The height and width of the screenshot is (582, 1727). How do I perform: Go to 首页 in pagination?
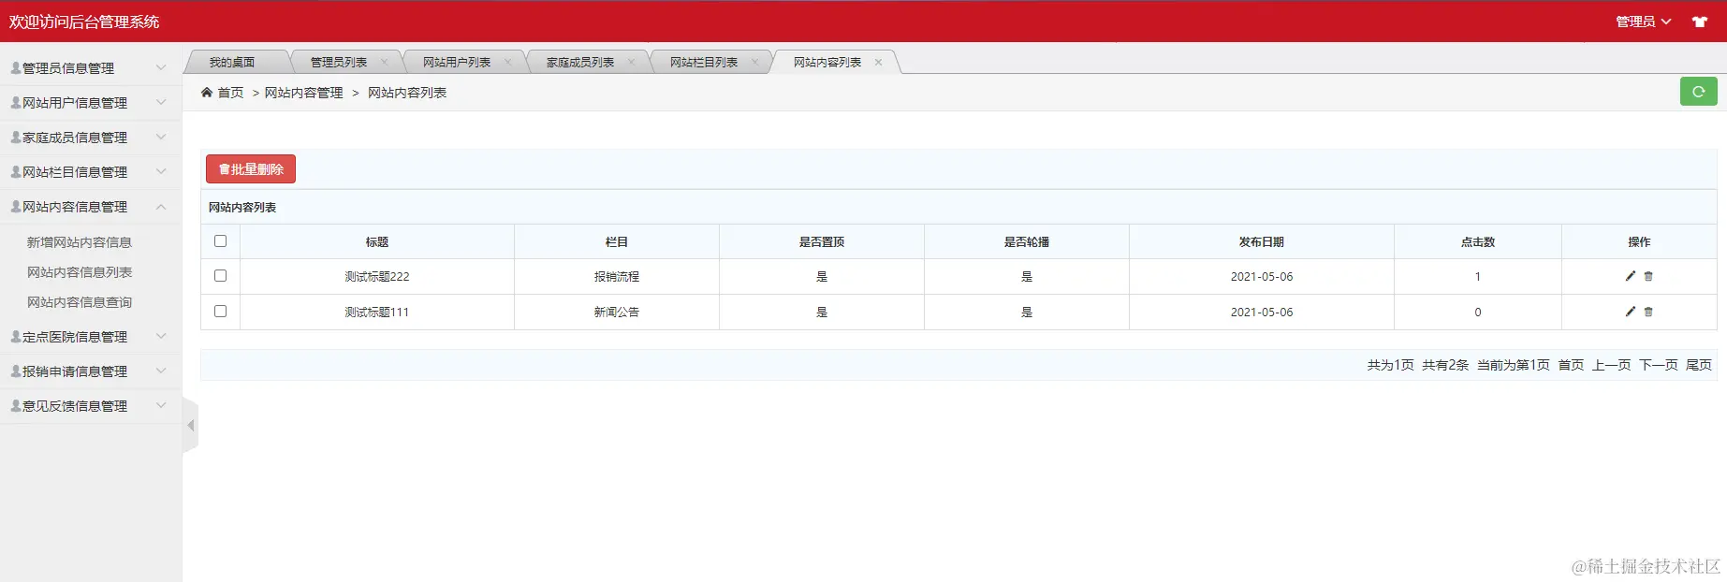tap(1571, 365)
